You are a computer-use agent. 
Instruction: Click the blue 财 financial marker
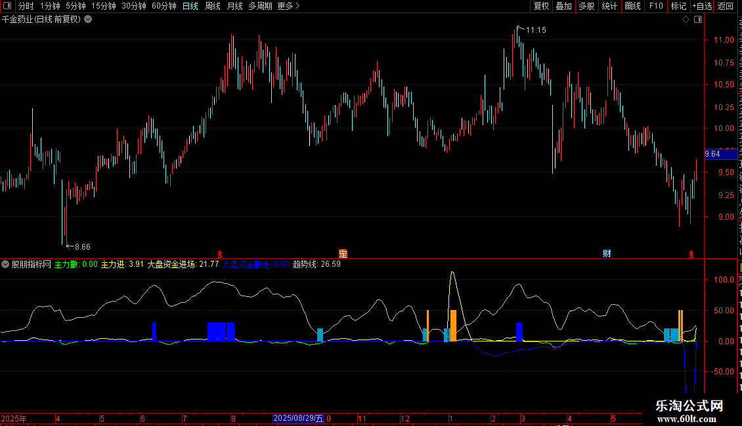click(607, 254)
